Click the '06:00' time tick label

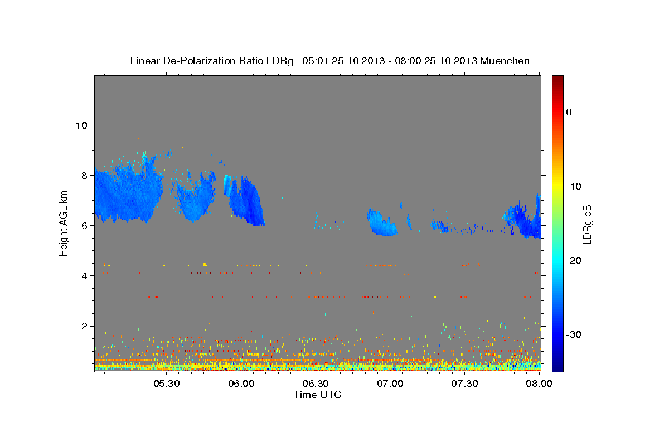(x=241, y=384)
